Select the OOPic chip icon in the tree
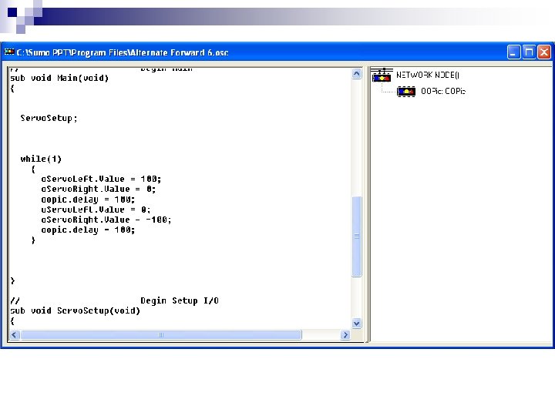Screen dimensions: 555x416 coord(406,92)
